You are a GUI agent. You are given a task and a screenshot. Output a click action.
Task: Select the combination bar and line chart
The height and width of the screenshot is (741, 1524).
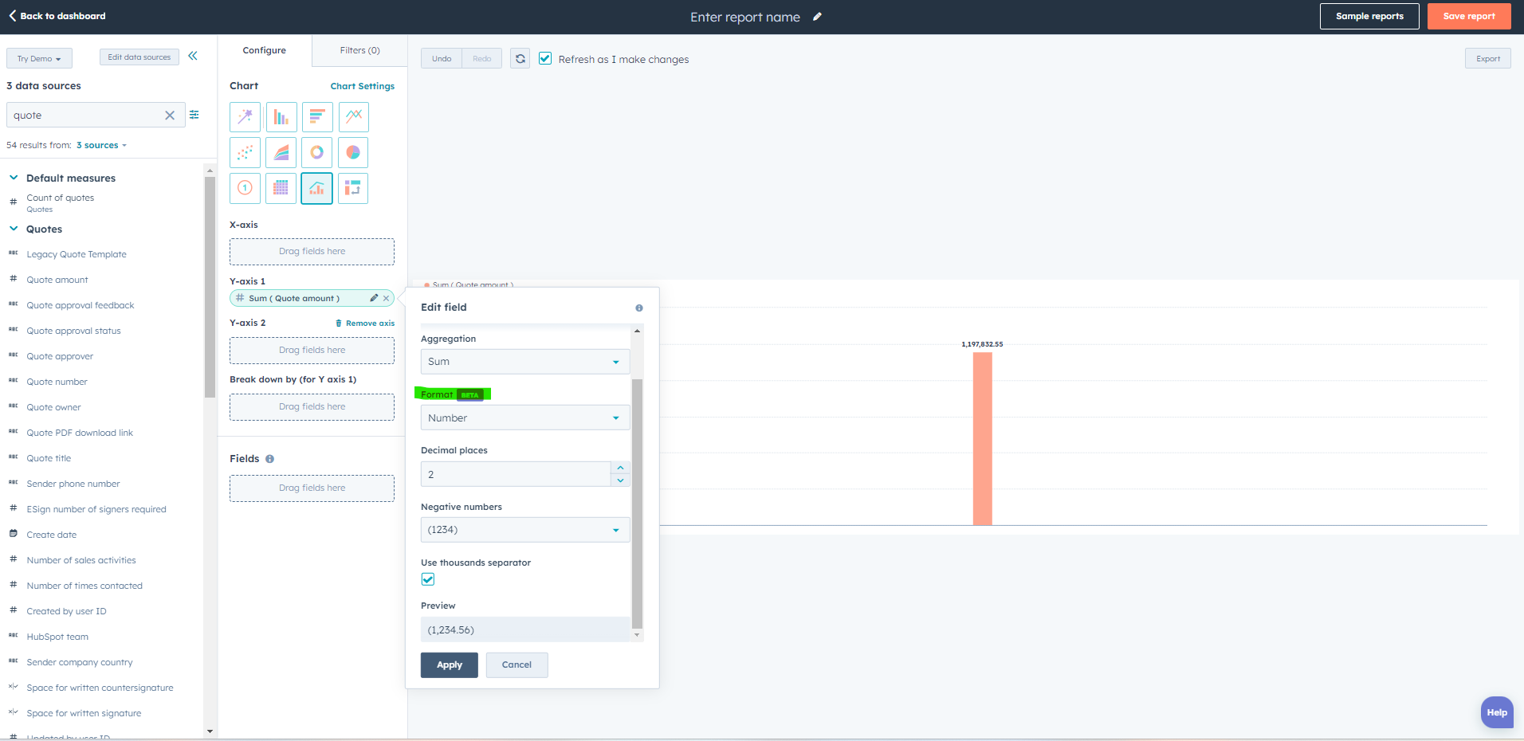(317, 189)
